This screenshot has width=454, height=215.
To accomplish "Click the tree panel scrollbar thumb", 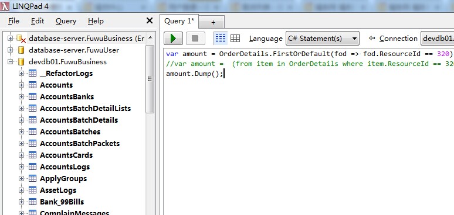I will tap(150, 79).
